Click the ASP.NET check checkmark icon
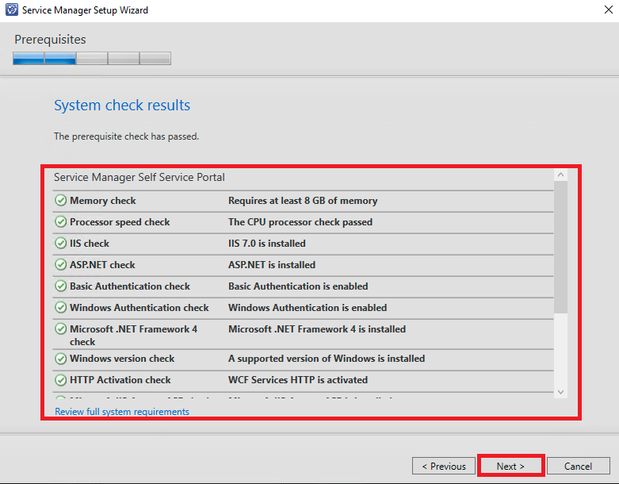This screenshot has width=619, height=484. [x=60, y=264]
